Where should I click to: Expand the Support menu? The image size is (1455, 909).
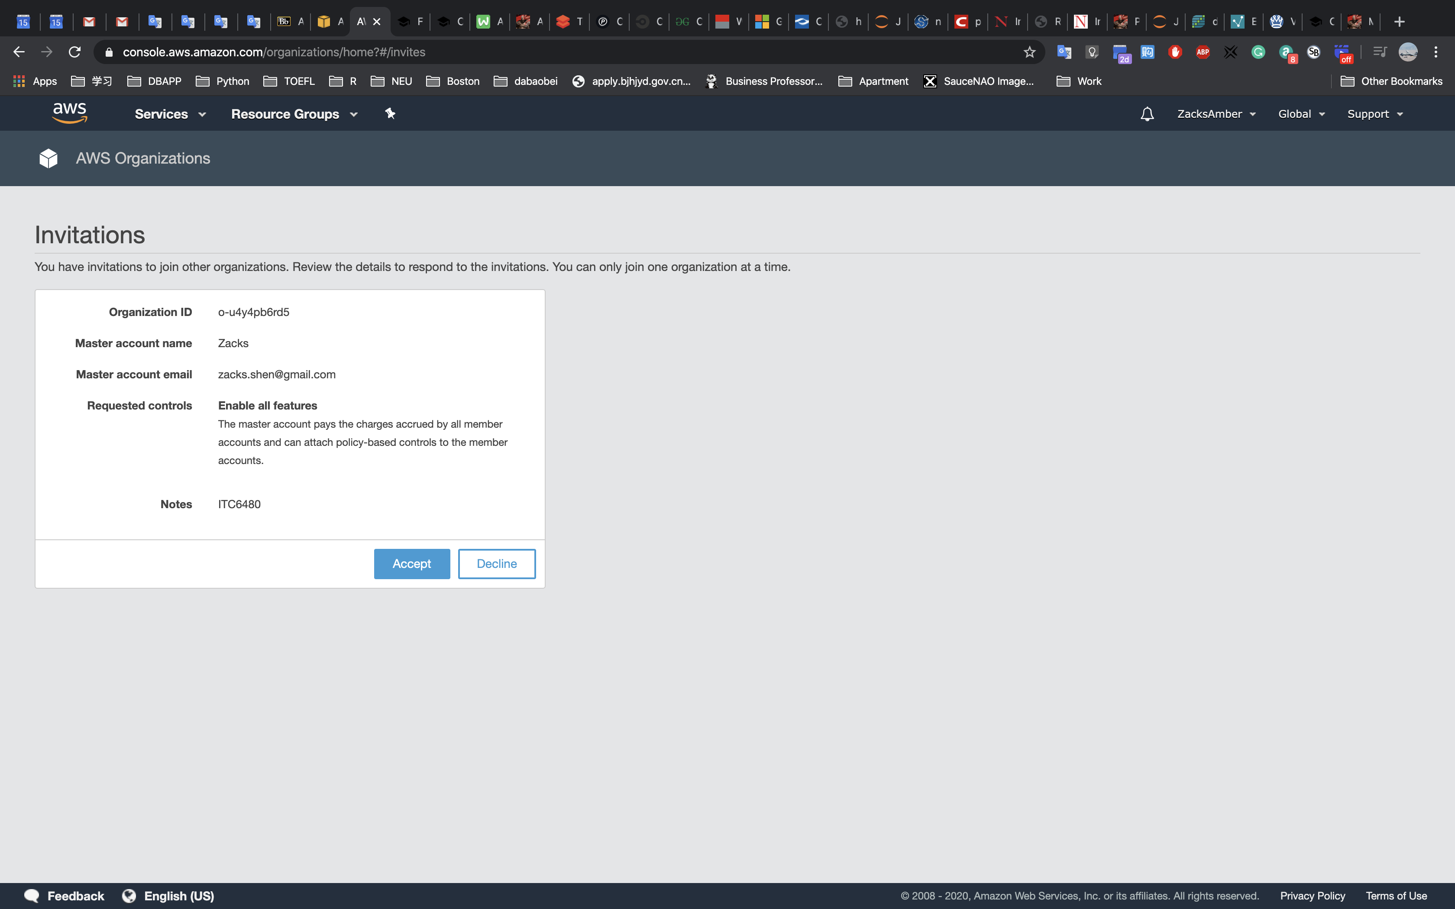[1374, 114]
